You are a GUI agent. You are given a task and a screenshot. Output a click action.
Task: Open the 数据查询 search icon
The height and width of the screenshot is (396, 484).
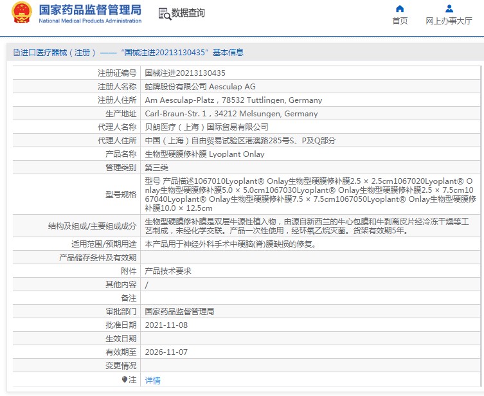coord(165,14)
